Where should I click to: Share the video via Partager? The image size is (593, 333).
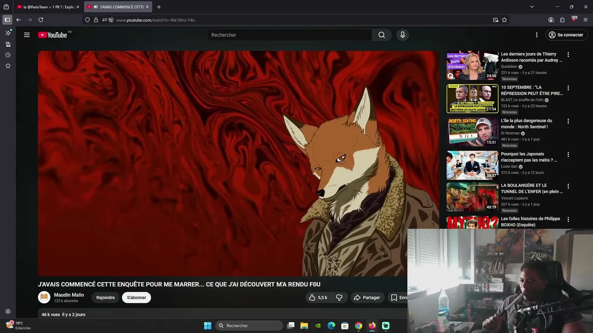click(x=366, y=297)
